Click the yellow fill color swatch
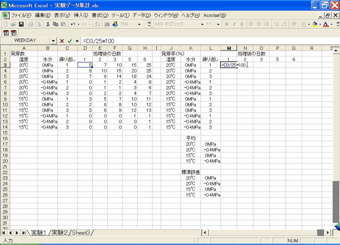340x245 pixels. click(x=314, y=24)
